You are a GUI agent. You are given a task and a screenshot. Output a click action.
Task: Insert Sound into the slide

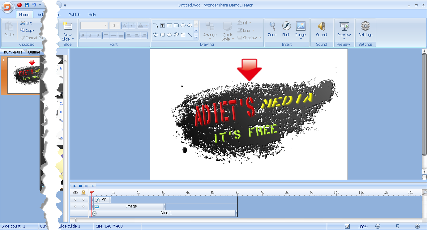(x=322, y=30)
